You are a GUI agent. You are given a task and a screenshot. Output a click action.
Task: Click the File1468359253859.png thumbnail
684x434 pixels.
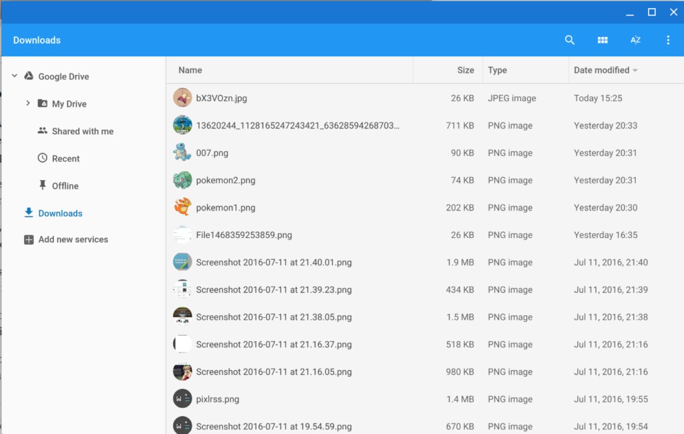(182, 235)
